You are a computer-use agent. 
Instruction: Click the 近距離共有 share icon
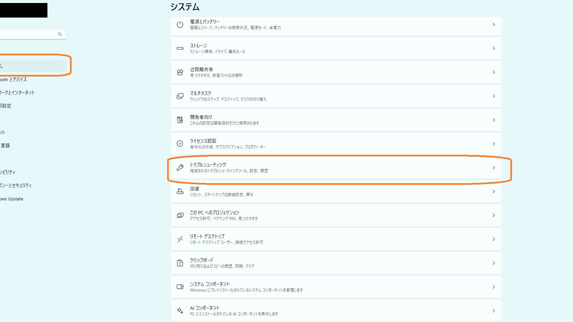click(180, 72)
